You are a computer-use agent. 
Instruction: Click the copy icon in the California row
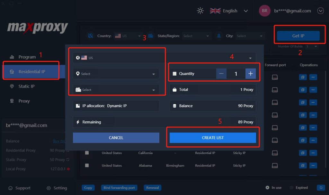coord(303,153)
